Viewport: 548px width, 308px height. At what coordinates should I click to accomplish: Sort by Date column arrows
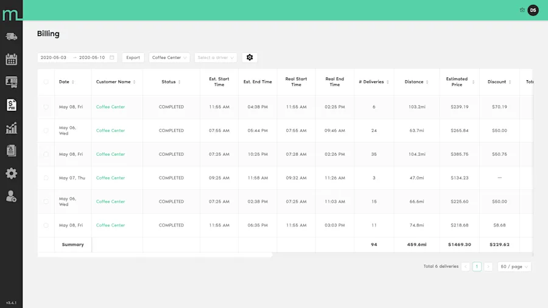(73, 82)
